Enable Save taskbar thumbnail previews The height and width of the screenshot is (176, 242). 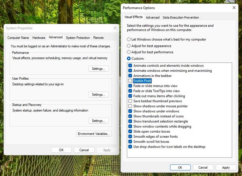click(130, 101)
